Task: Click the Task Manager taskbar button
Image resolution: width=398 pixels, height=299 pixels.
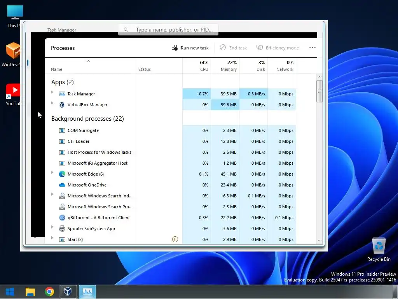Action: pos(87,292)
